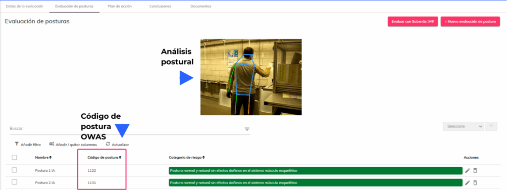Open the Seleccione dropdown
Screen dimensions: 507x190
click(463, 126)
